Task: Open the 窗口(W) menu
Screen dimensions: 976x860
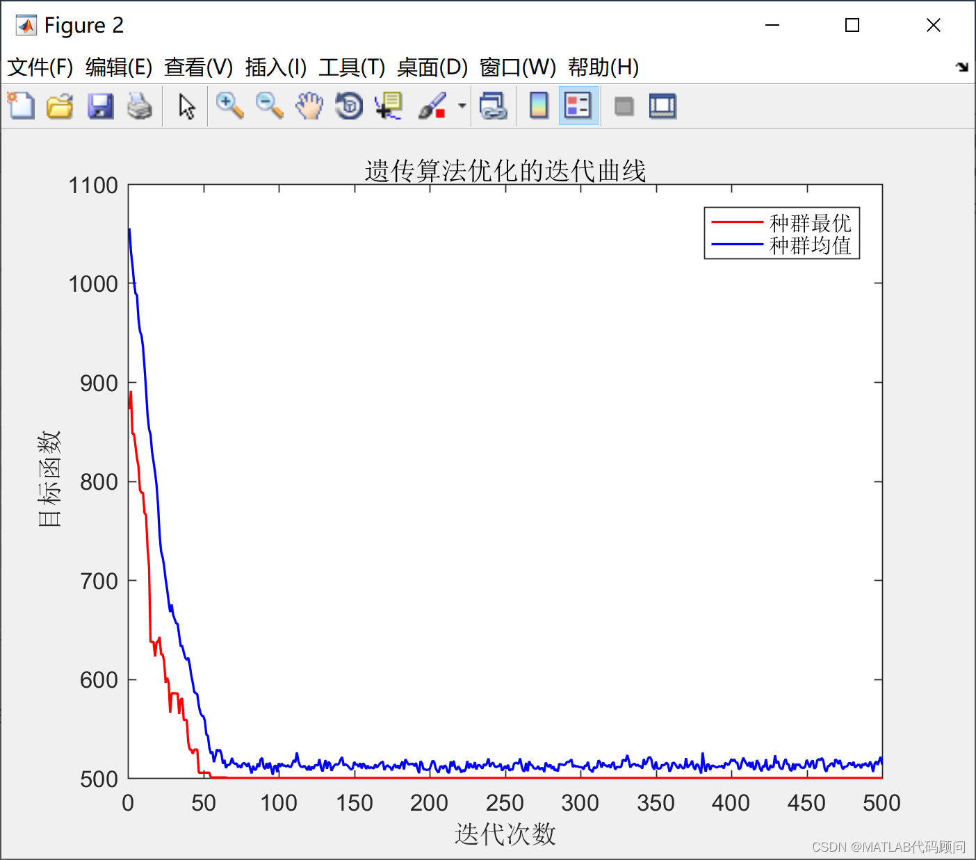Action: coord(518,67)
